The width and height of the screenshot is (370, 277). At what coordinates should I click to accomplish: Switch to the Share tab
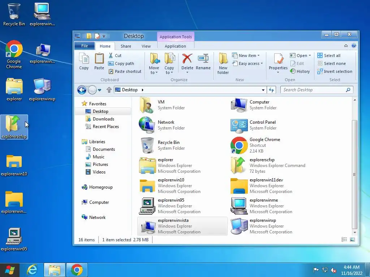126,46
